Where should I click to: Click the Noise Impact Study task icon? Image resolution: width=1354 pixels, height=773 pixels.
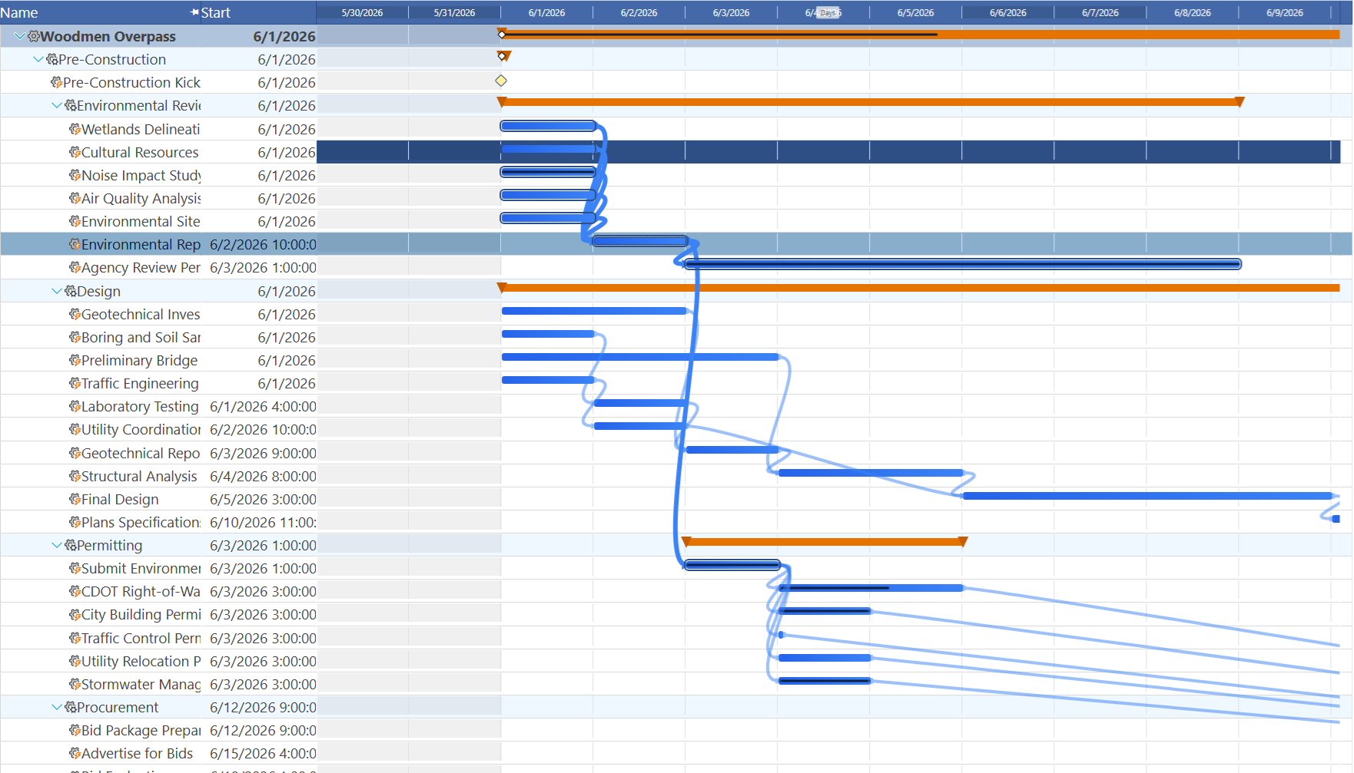click(75, 175)
